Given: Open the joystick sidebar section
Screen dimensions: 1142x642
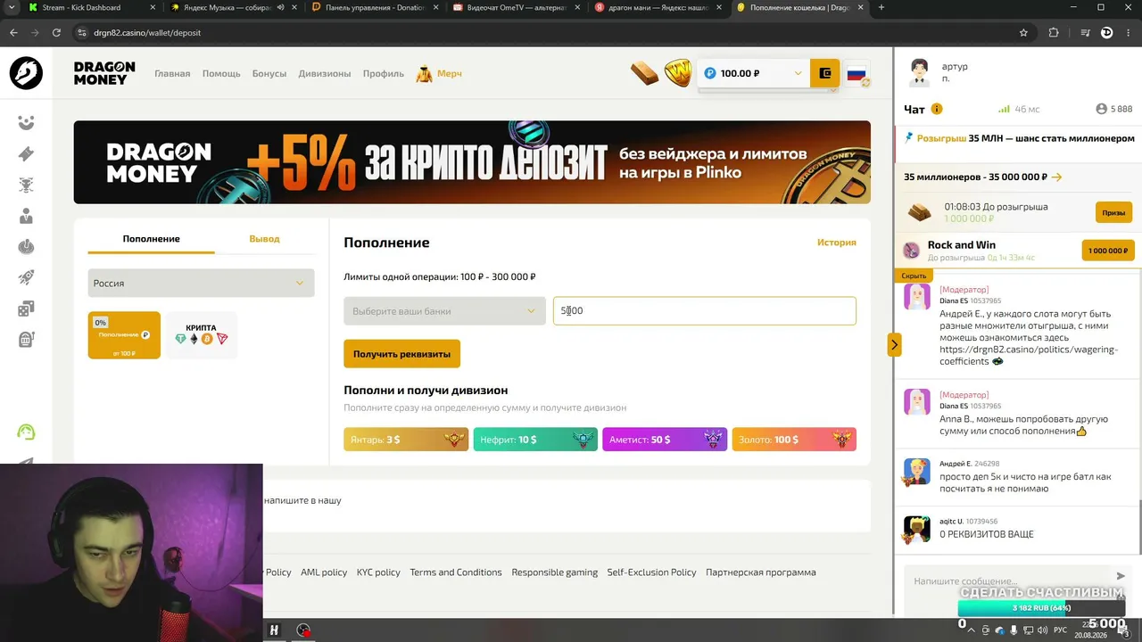Looking at the screenshot, I should point(26,247).
